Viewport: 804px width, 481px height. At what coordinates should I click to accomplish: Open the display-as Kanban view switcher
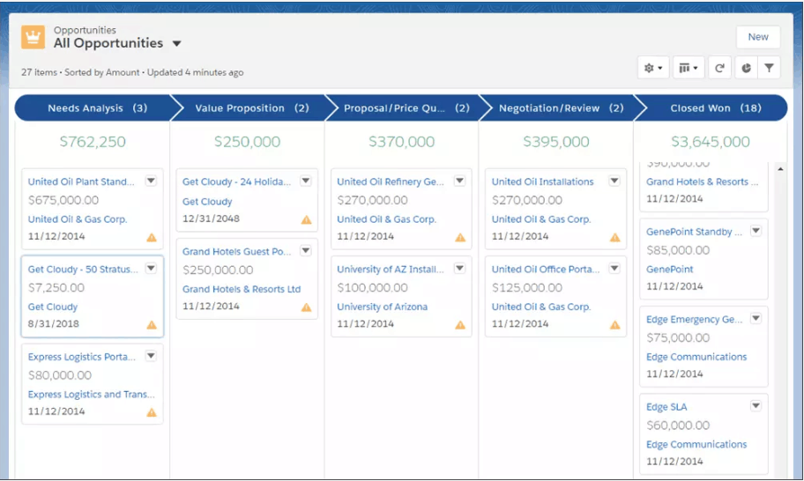[689, 68]
